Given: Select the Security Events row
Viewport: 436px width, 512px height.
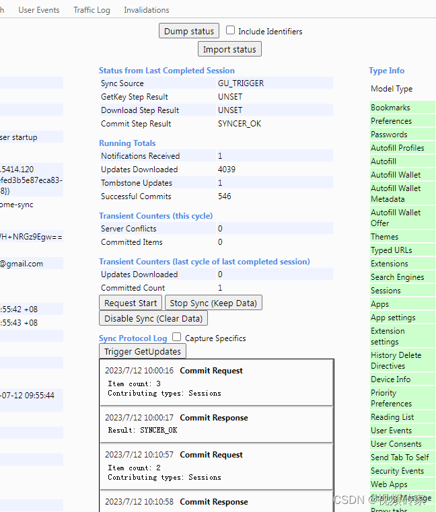Looking at the screenshot, I should coord(402,470).
